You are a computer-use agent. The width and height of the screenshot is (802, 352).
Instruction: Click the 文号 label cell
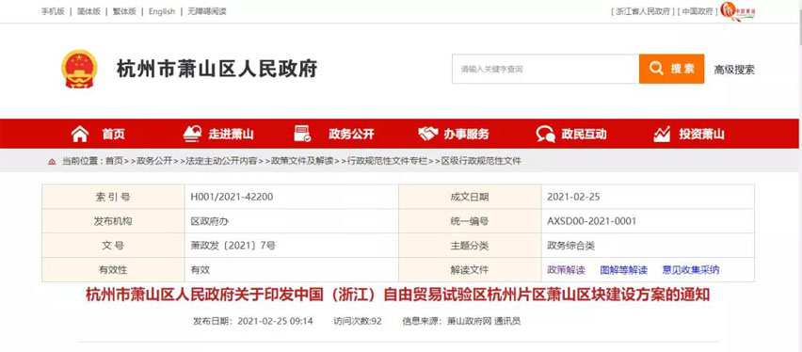pos(113,246)
